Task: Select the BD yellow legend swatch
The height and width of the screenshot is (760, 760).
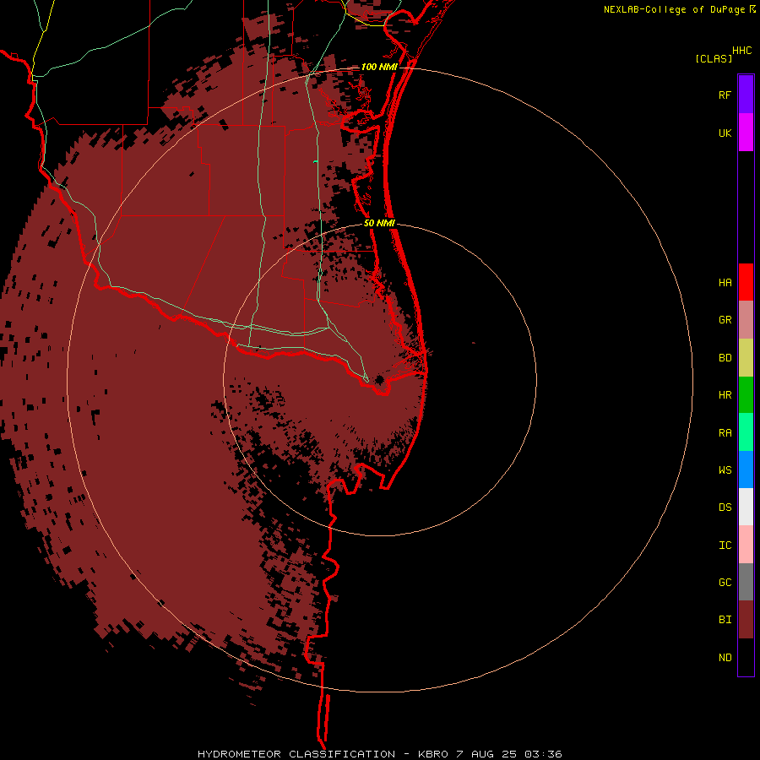Action: [746, 358]
